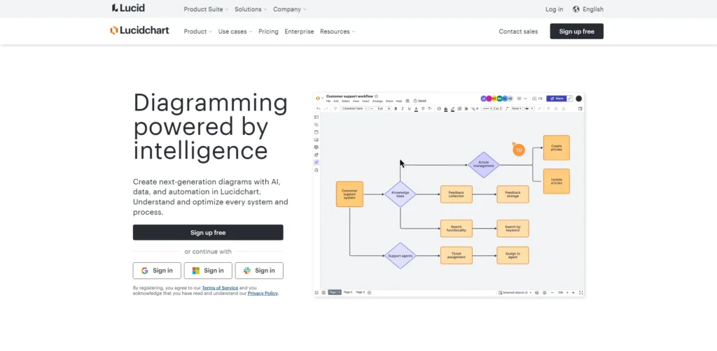Click the orange TU collaborator avatar
This screenshot has width=717, height=351.
click(518, 150)
